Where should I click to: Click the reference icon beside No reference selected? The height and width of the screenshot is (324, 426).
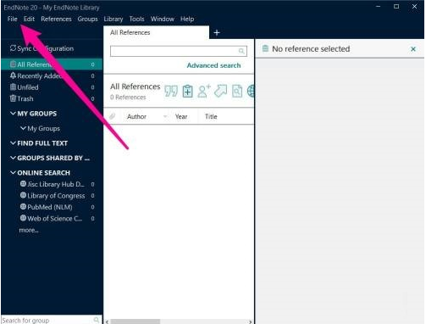265,48
